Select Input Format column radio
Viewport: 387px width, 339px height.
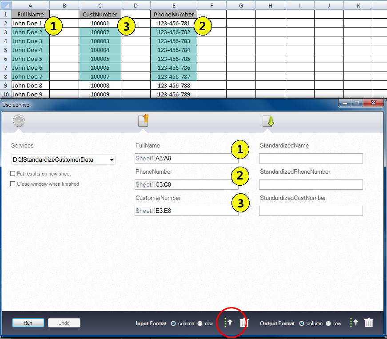tap(173, 323)
